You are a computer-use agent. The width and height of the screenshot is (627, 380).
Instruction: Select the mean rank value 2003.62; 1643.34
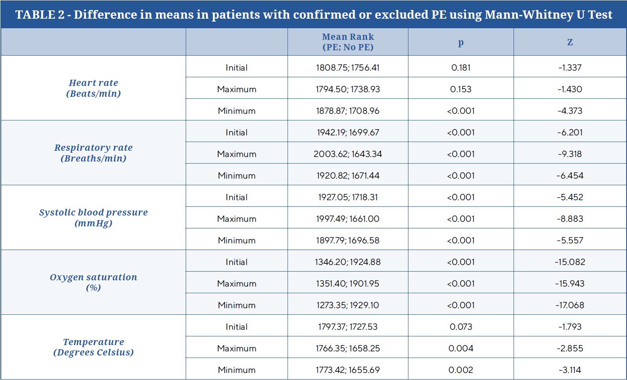pos(348,154)
